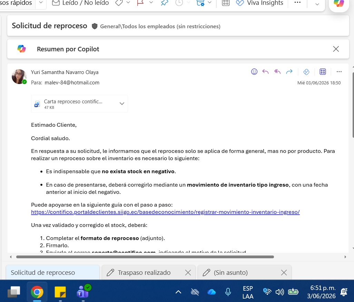354x302 pixels.
Task: Click the scroll left arrow
Action: coord(11,257)
